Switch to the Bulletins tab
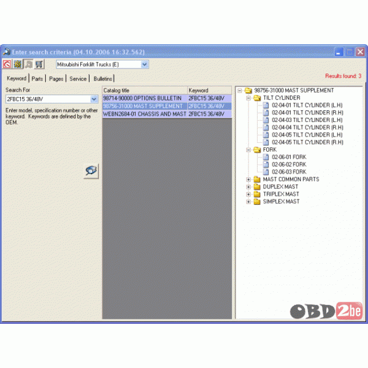368x368 pixels. point(103,79)
